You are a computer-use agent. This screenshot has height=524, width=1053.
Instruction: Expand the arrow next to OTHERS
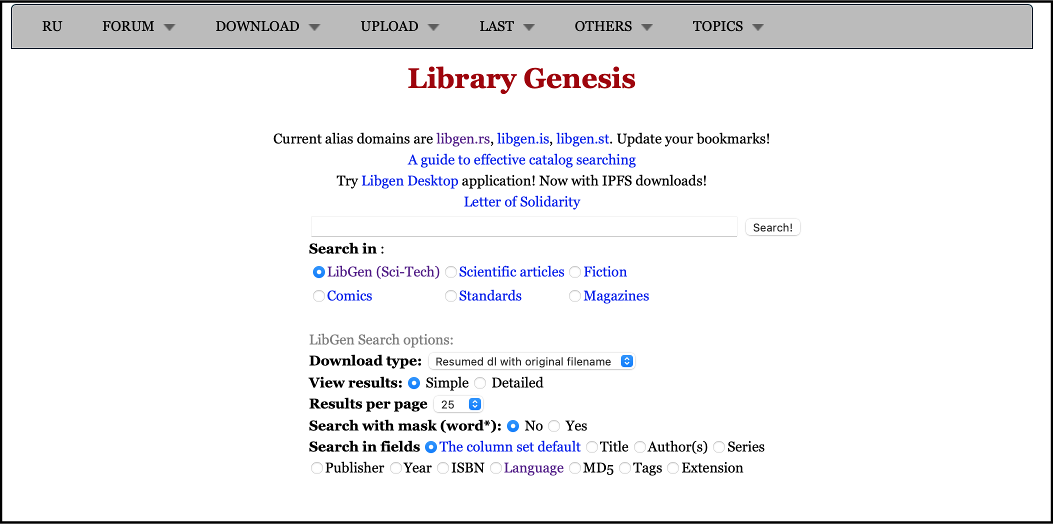coord(647,27)
